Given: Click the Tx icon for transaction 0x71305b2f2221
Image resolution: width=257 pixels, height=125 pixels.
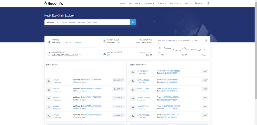Looking at the screenshot, I should (133, 72).
